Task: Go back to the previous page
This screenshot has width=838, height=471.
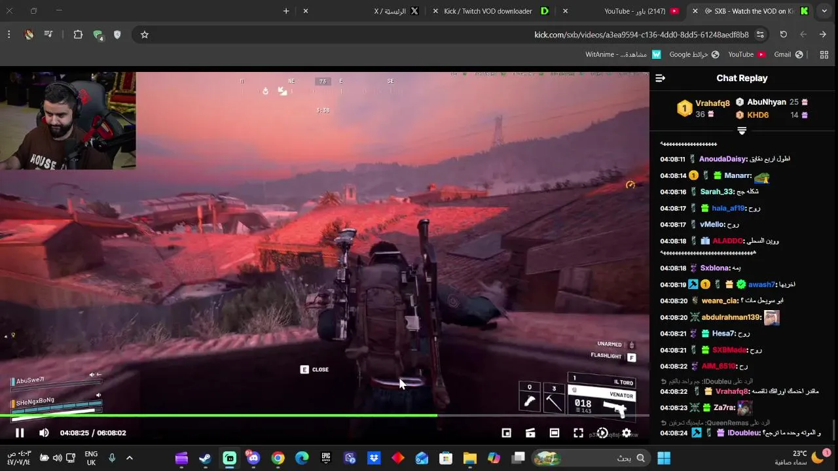Action: click(x=823, y=35)
